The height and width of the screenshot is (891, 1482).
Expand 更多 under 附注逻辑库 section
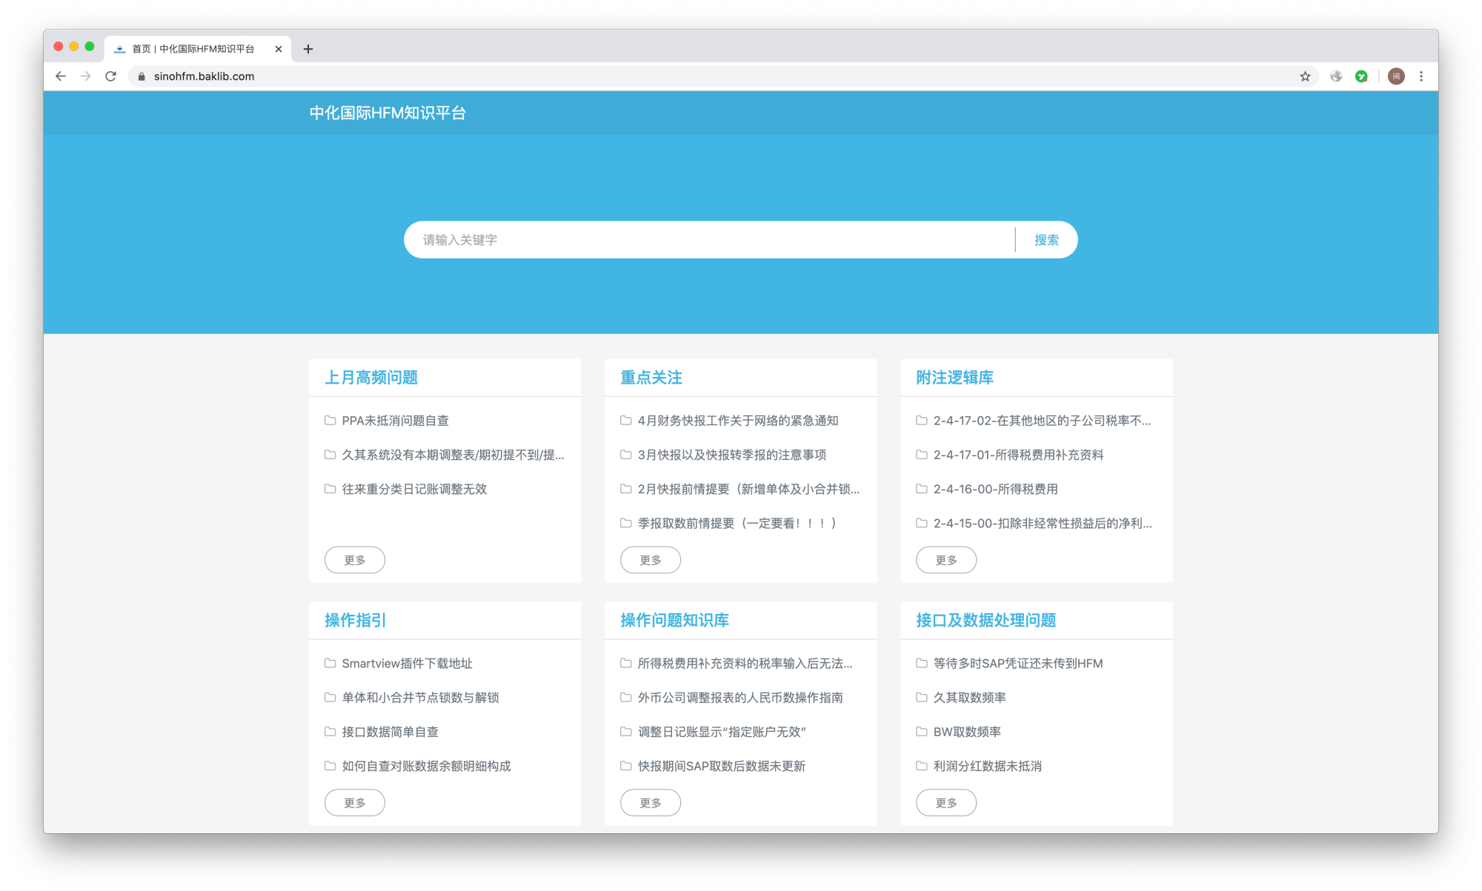[946, 560]
